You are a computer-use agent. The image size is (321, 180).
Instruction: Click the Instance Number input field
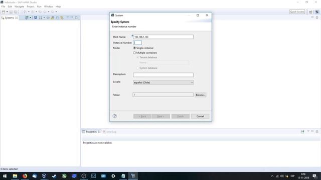point(137,42)
